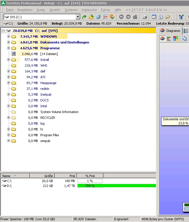Image resolution: width=189 pixels, height=222 pixels.
Task: Open the Extras menu
Action: coord(105,10)
